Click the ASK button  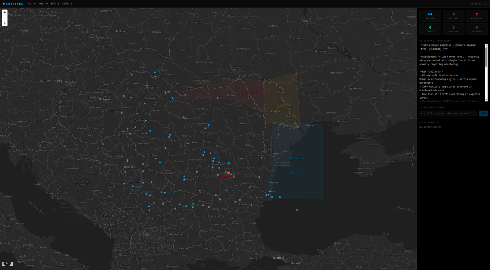tap(483, 113)
